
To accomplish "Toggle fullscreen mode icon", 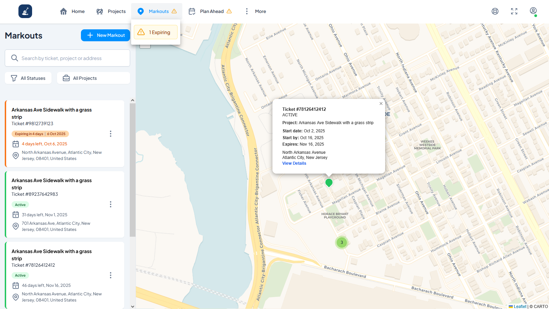I will point(514,11).
